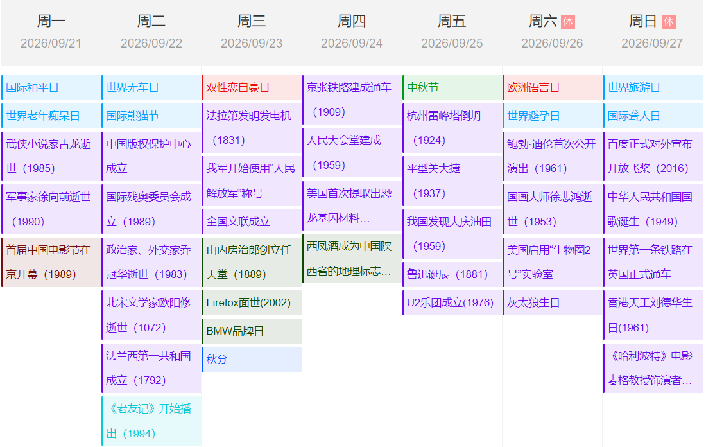The height and width of the screenshot is (447, 706).
Task: Click the 欧洲语言日 event
Action: point(533,87)
